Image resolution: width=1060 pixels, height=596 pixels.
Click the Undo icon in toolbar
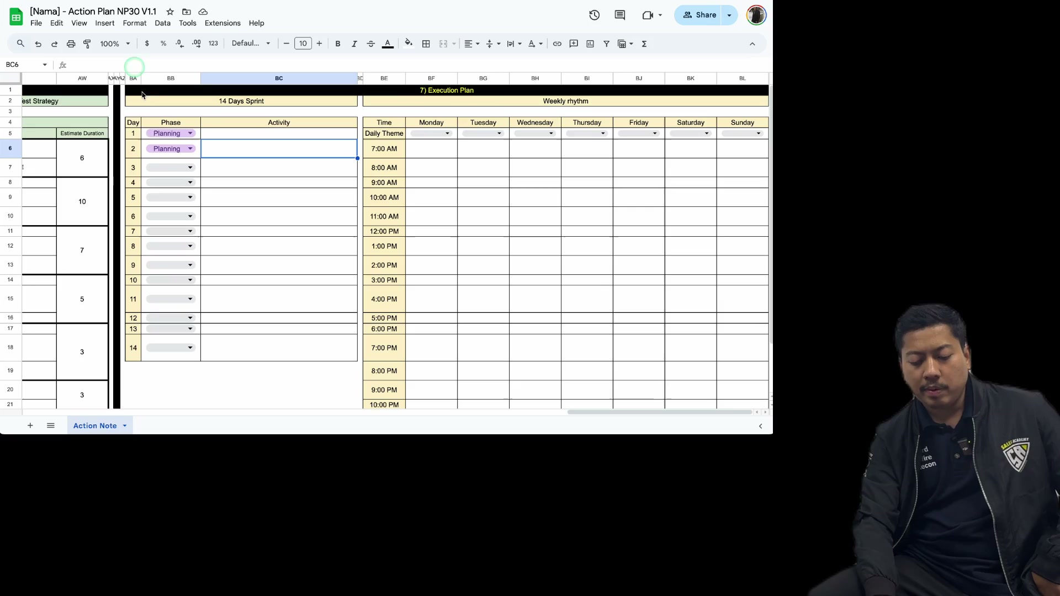[x=38, y=44]
